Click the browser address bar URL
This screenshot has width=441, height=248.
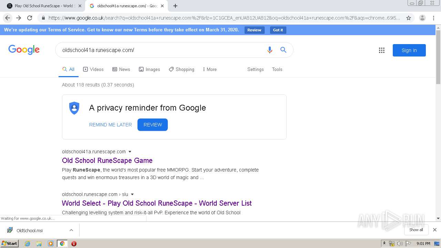[224, 18]
